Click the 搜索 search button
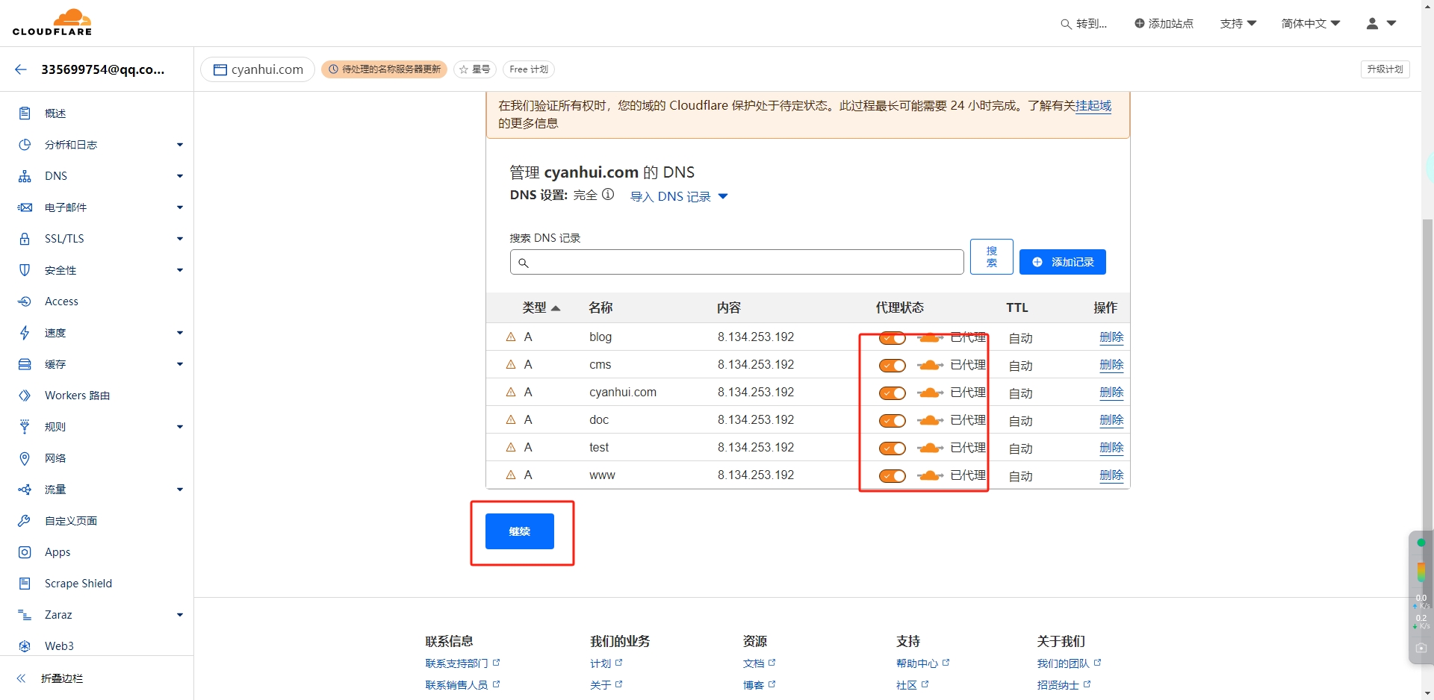1434x700 pixels. click(x=992, y=257)
